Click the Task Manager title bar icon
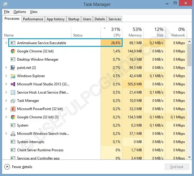Image resolution: width=194 pixels, height=176 pixels. pos(5,4)
